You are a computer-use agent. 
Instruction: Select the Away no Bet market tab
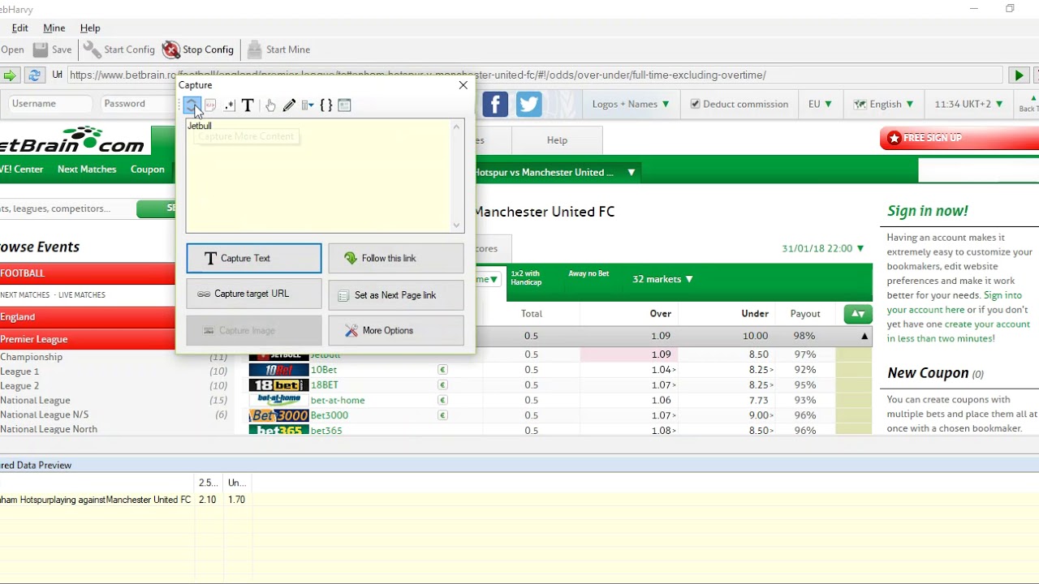click(x=588, y=274)
